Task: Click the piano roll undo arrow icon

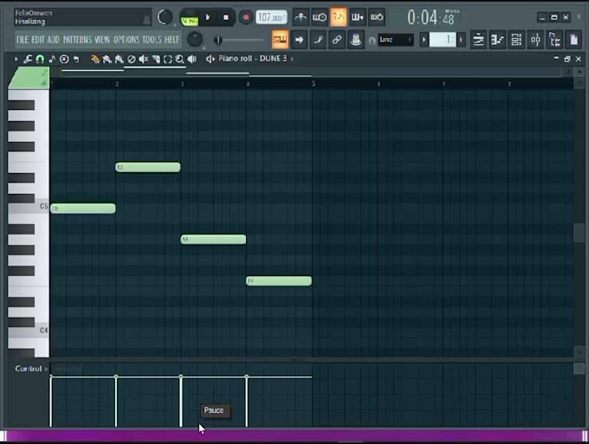Action: point(76,59)
